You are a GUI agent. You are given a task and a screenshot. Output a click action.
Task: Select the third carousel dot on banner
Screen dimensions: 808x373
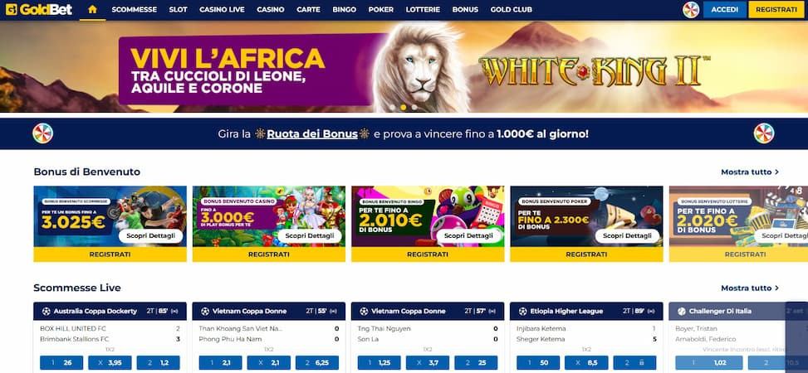point(414,108)
